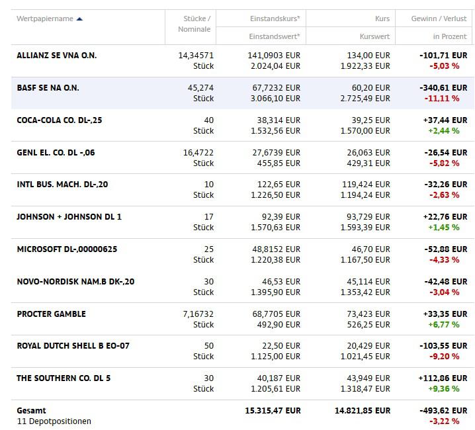Click the Einstandswert column header
The image size is (475, 430).
coord(274,36)
